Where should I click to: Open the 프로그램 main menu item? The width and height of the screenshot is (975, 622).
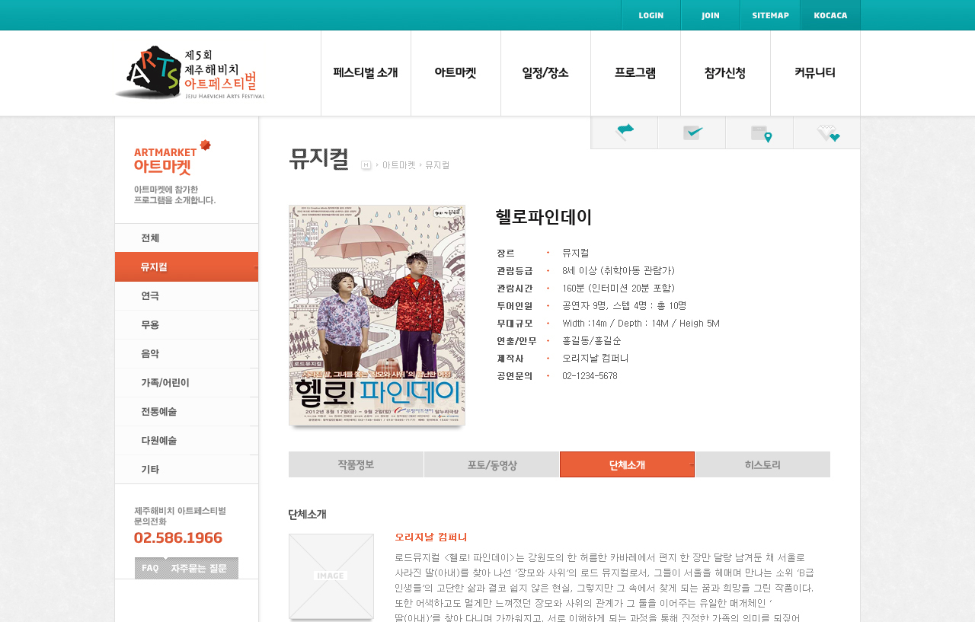pos(635,73)
